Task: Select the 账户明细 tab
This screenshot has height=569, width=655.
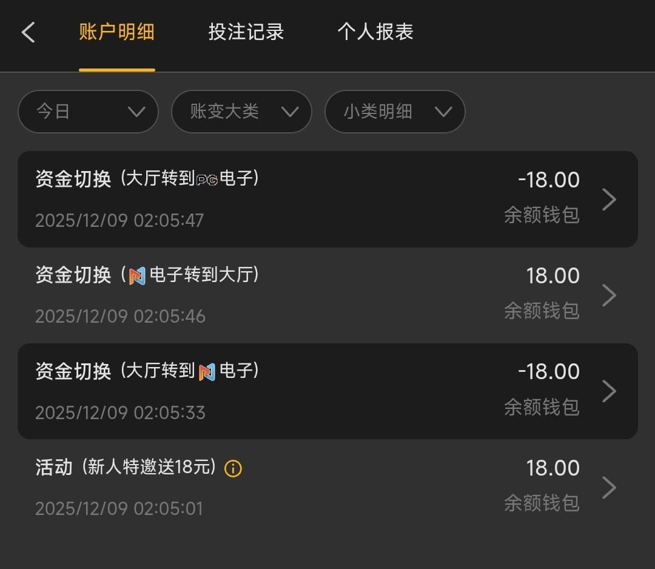Action: click(x=116, y=32)
